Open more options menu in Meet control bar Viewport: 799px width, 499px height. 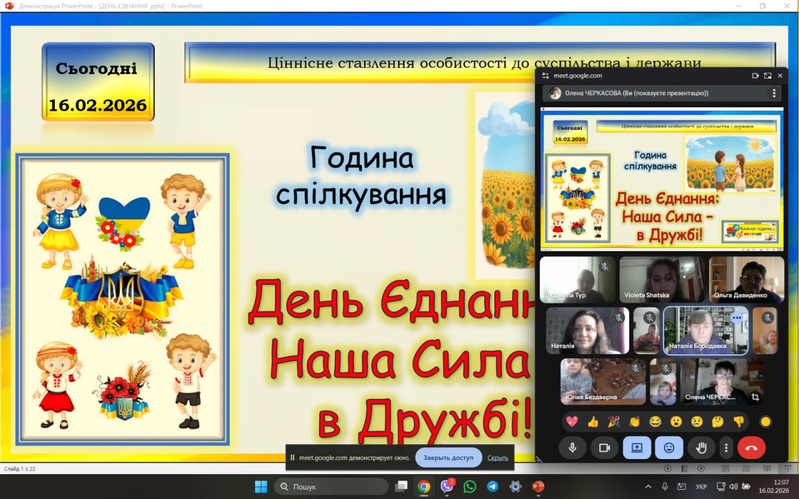[726, 448]
